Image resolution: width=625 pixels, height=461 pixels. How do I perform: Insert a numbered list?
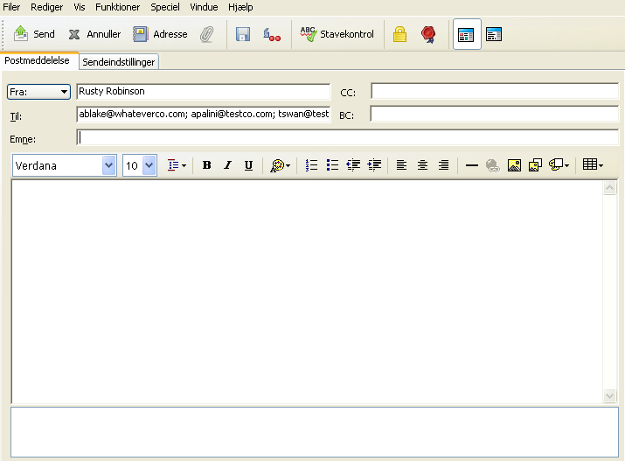[311, 165]
